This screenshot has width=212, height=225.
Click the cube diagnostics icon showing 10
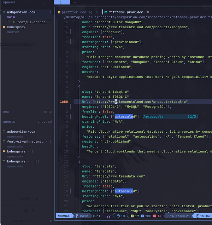pos(118,216)
